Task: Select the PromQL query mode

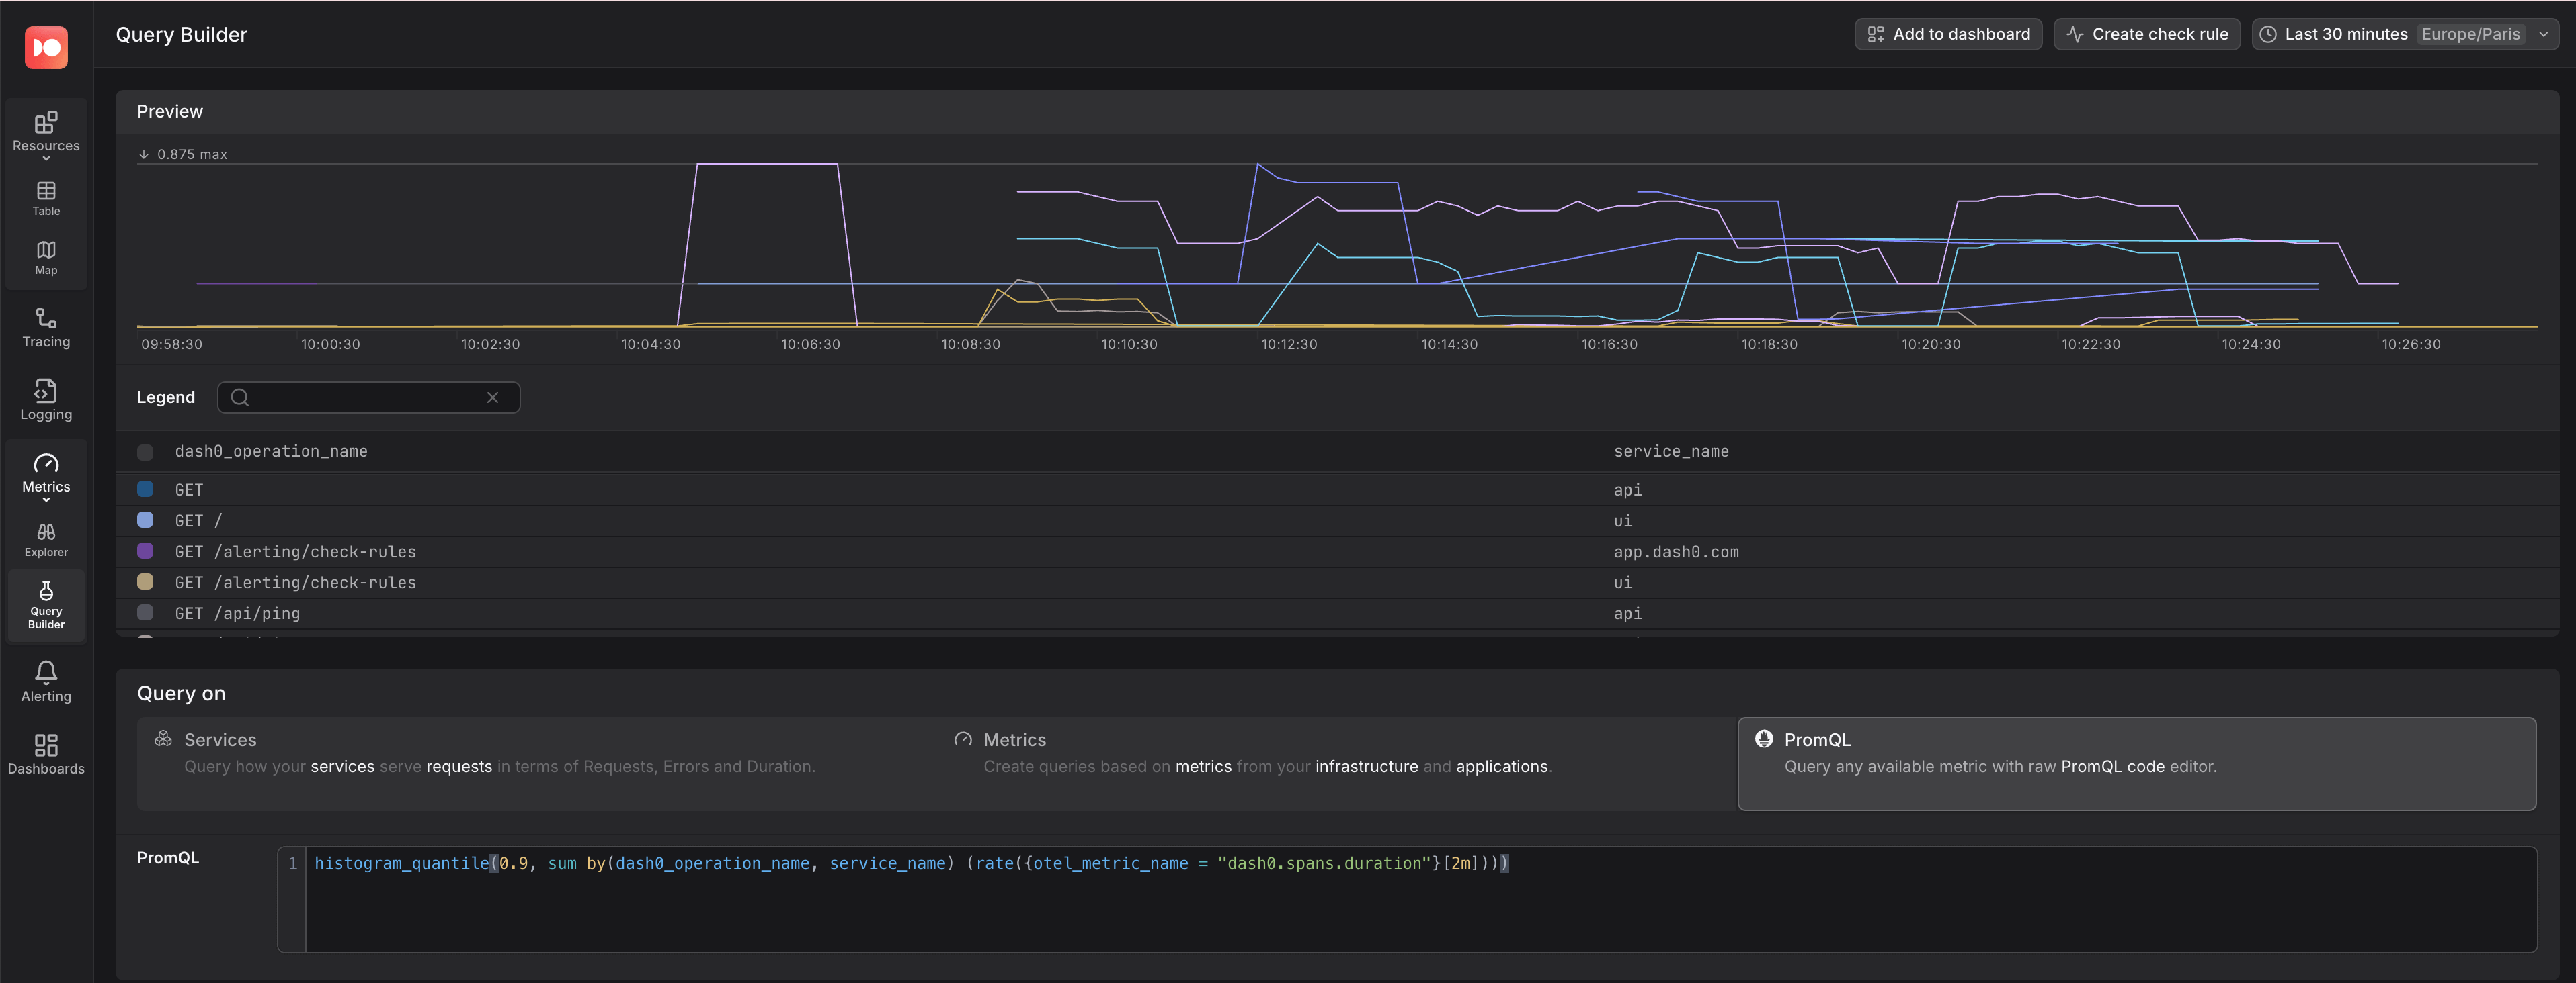Action: coord(2137,763)
